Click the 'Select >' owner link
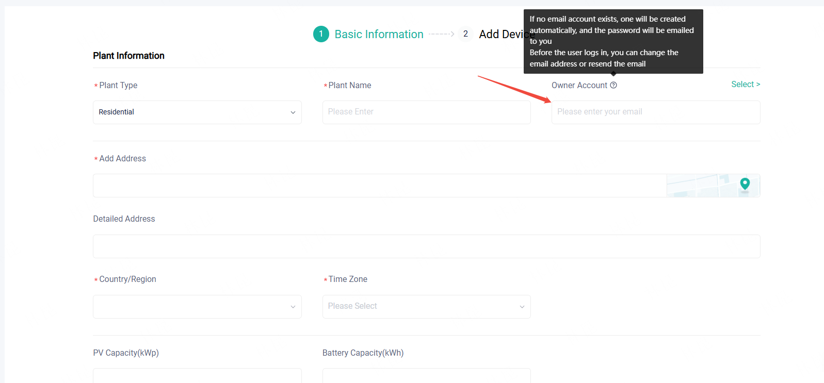This screenshot has height=383, width=824. tap(745, 85)
